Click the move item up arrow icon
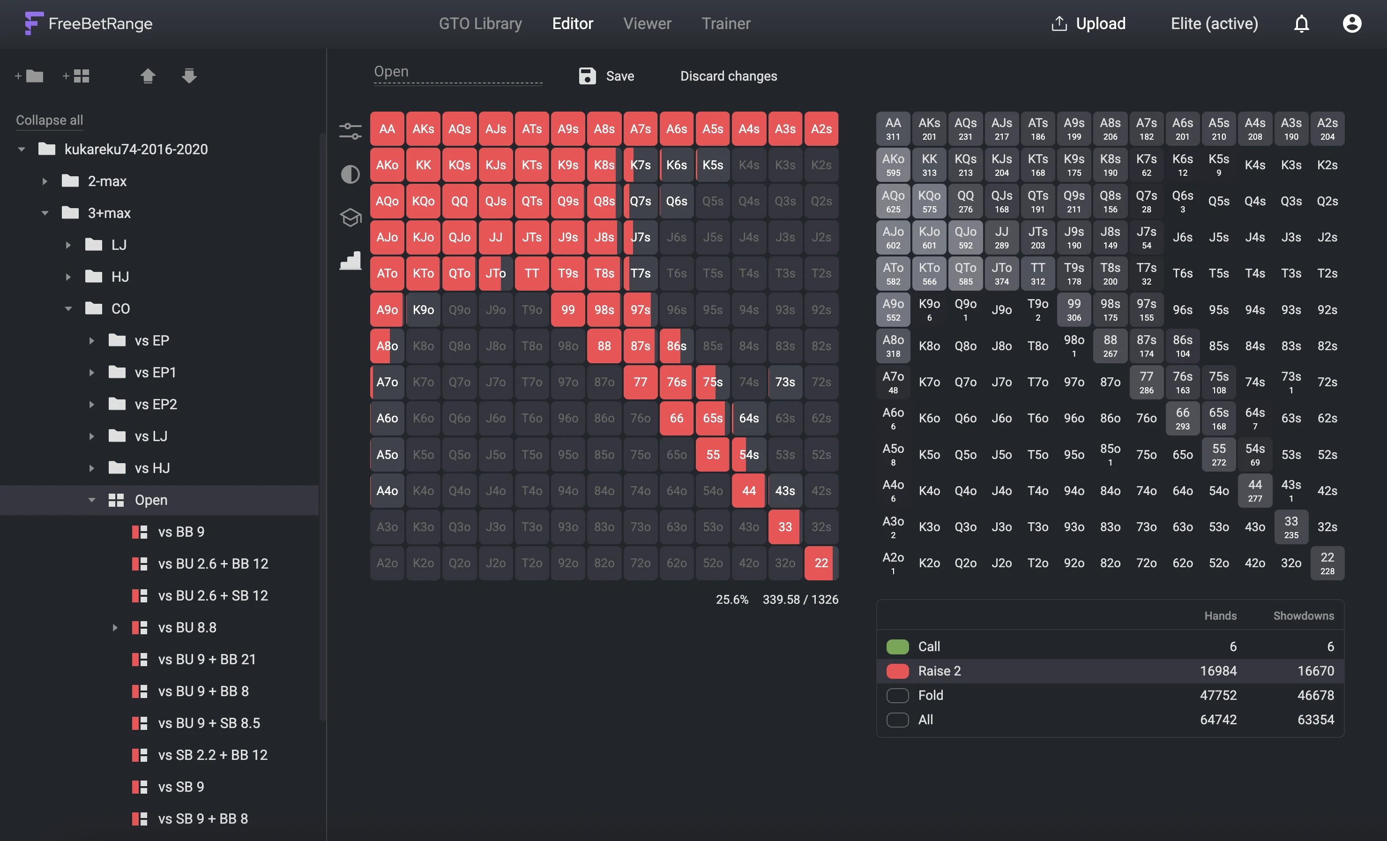Image resolution: width=1387 pixels, height=841 pixels. tap(148, 76)
